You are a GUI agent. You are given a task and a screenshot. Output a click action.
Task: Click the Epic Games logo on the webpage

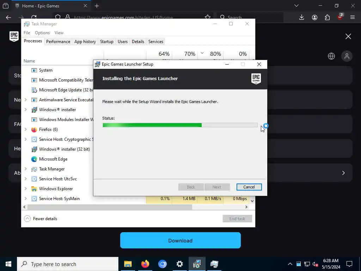pos(14,36)
